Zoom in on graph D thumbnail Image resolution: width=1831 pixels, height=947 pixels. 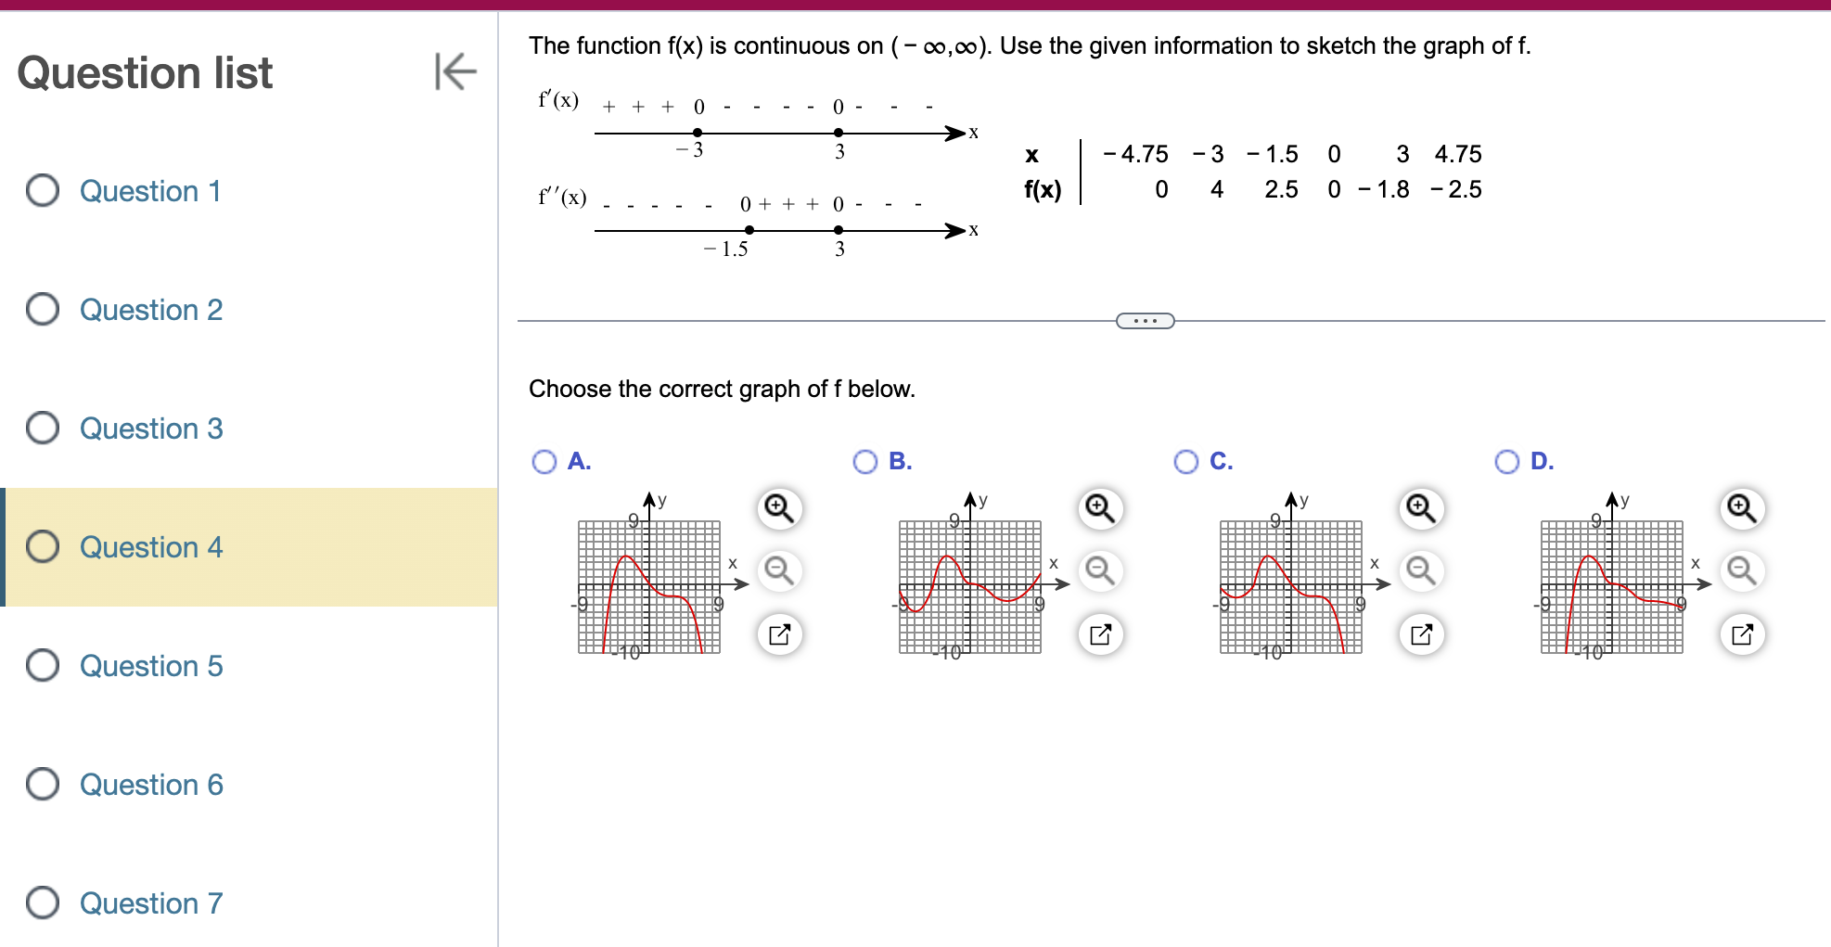(1741, 508)
